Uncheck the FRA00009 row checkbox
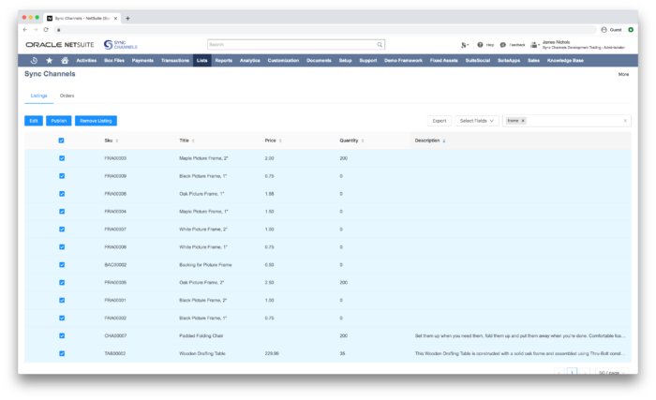The image size is (656, 400). pos(62,176)
